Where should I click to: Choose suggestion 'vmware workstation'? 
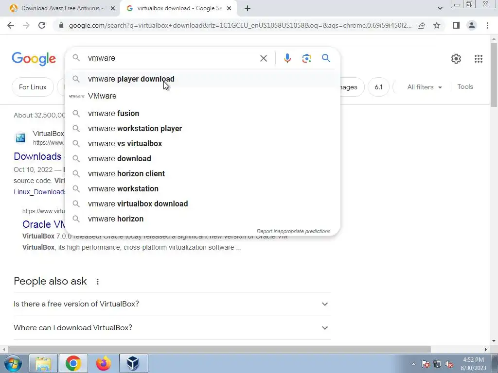[x=202, y=189]
